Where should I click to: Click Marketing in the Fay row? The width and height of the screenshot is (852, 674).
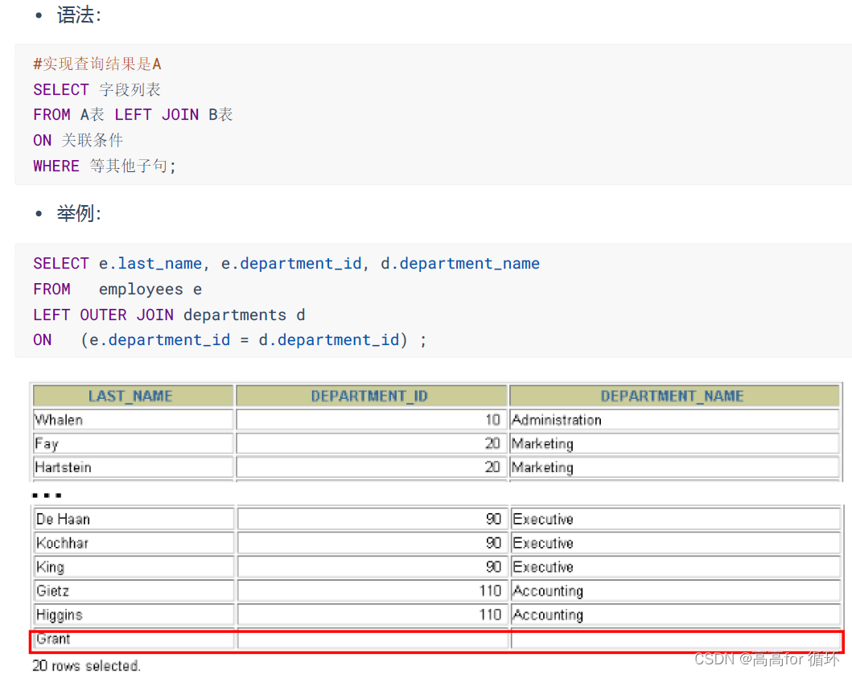click(x=674, y=444)
